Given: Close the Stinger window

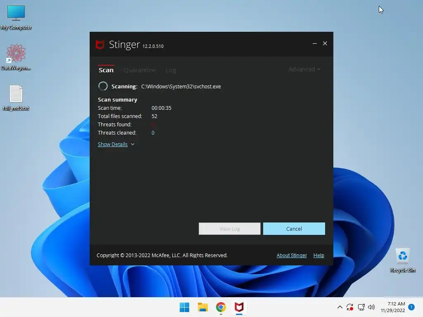Looking at the screenshot, I should click(325, 43).
